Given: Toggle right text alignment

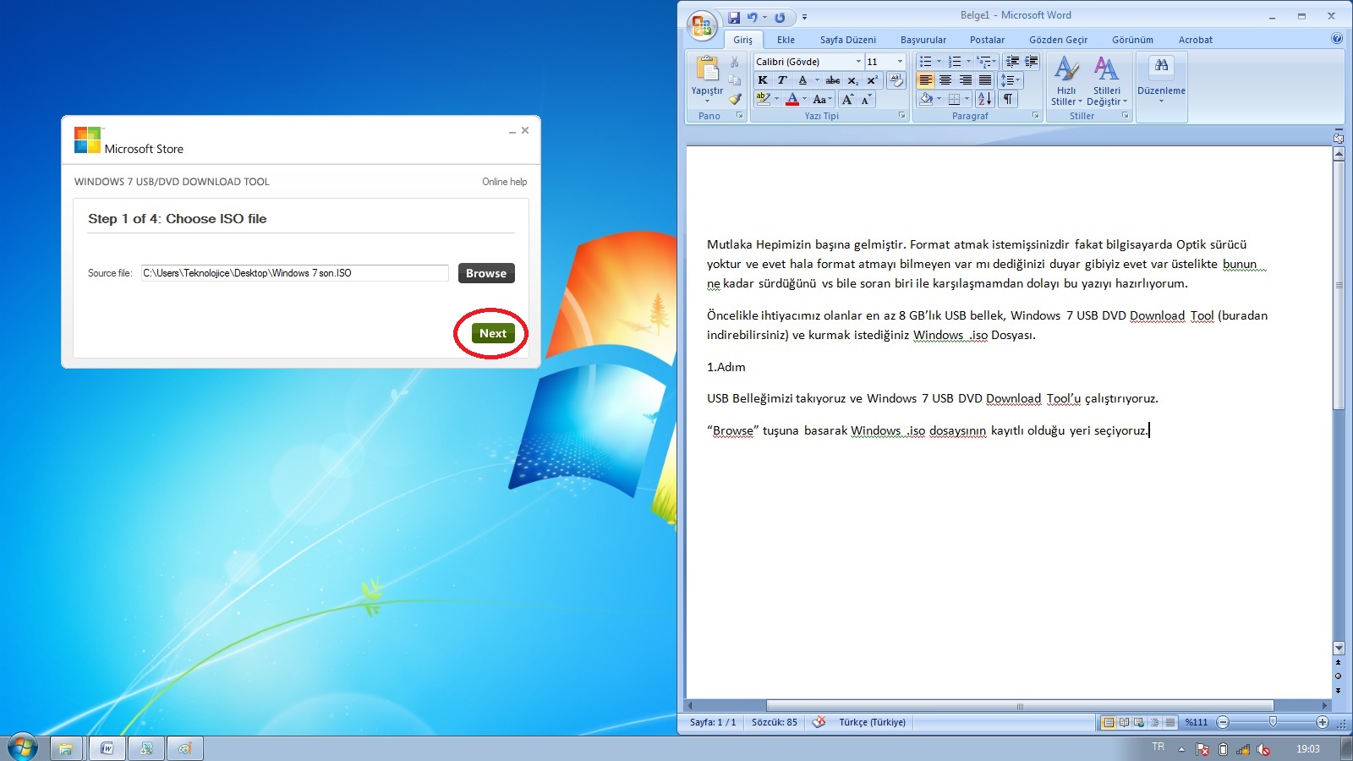Looking at the screenshot, I should pyautogui.click(x=965, y=80).
